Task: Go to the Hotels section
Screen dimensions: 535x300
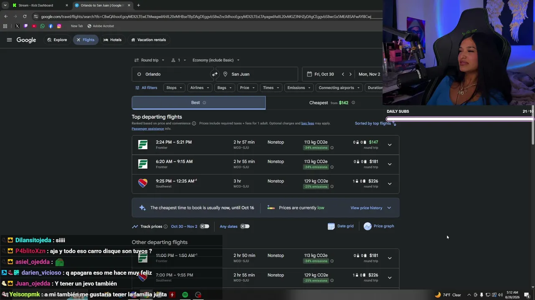Action: pyautogui.click(x=112, y=40)
